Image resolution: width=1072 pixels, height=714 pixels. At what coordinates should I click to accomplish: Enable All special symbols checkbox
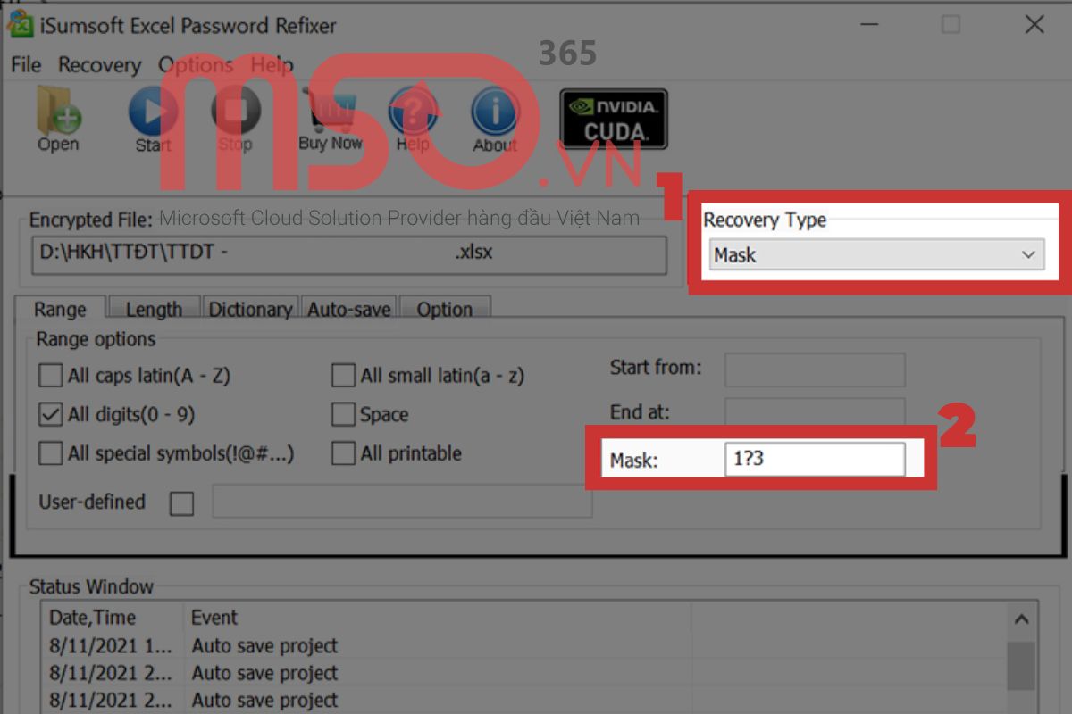50,453
